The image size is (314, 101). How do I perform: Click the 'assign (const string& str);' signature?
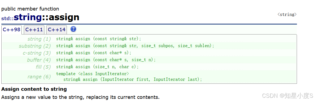(x=99, y=39)
